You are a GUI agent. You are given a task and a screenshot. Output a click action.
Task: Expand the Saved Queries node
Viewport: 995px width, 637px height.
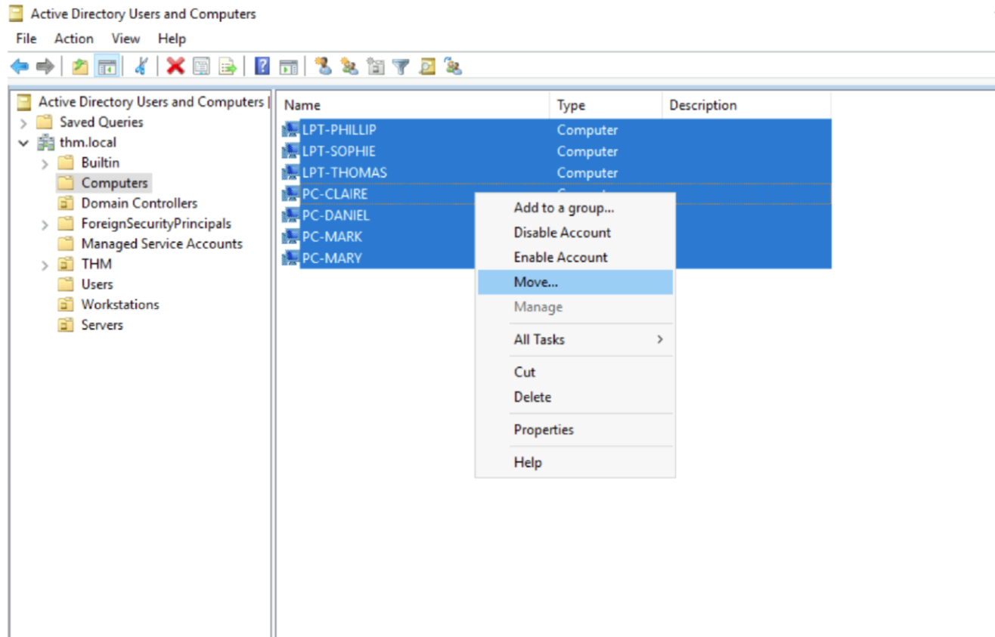(x=24, y=122)
